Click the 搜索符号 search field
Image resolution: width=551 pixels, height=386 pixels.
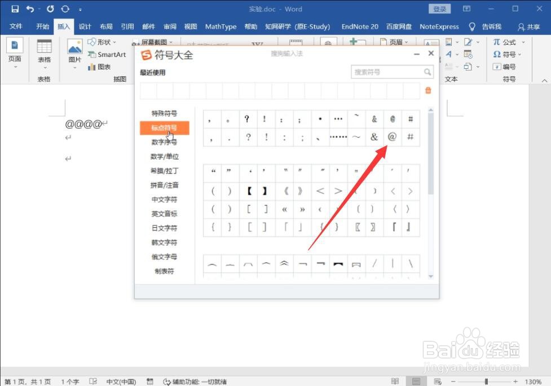(x=392, y=72)
